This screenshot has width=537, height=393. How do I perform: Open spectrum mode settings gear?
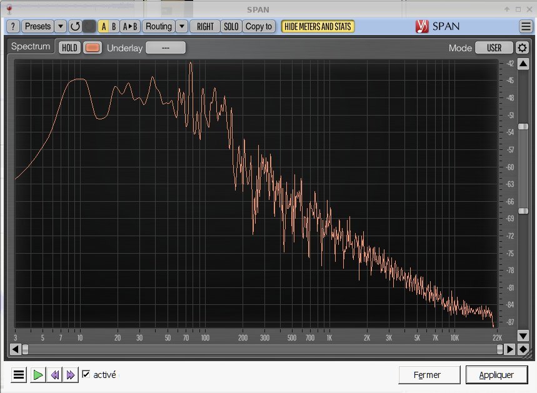(522, 47)
